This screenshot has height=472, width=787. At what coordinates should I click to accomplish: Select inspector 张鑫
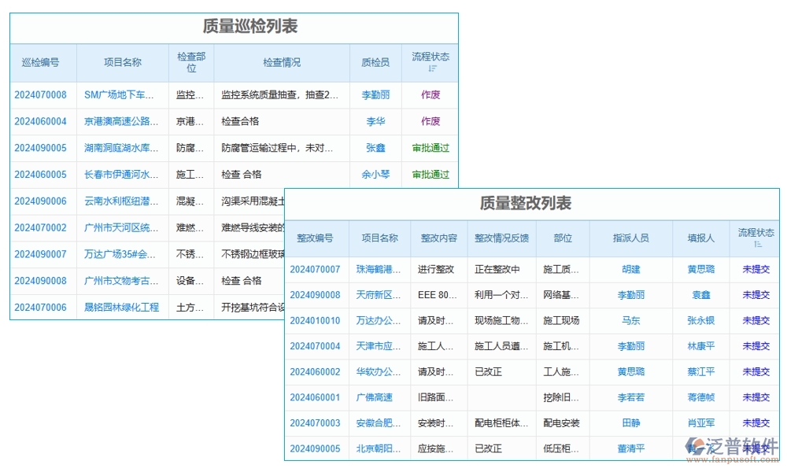375,148
